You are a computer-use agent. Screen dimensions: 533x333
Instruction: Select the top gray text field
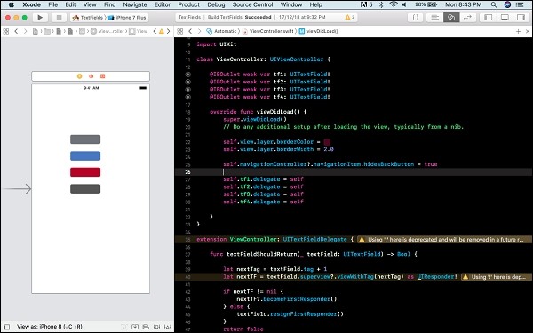tap(85, 139)
